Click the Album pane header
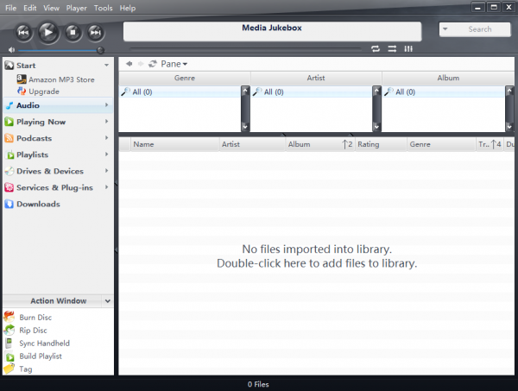The image size is (518, 391). [x=448, y=79]
